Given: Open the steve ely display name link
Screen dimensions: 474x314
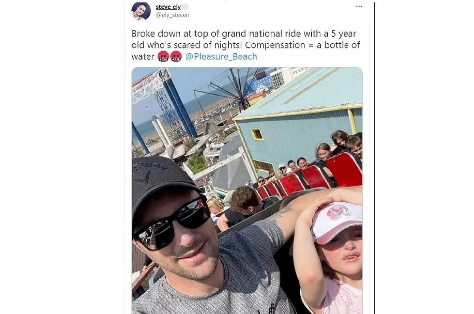Looking at the screenshot, I should pos(168,7).
